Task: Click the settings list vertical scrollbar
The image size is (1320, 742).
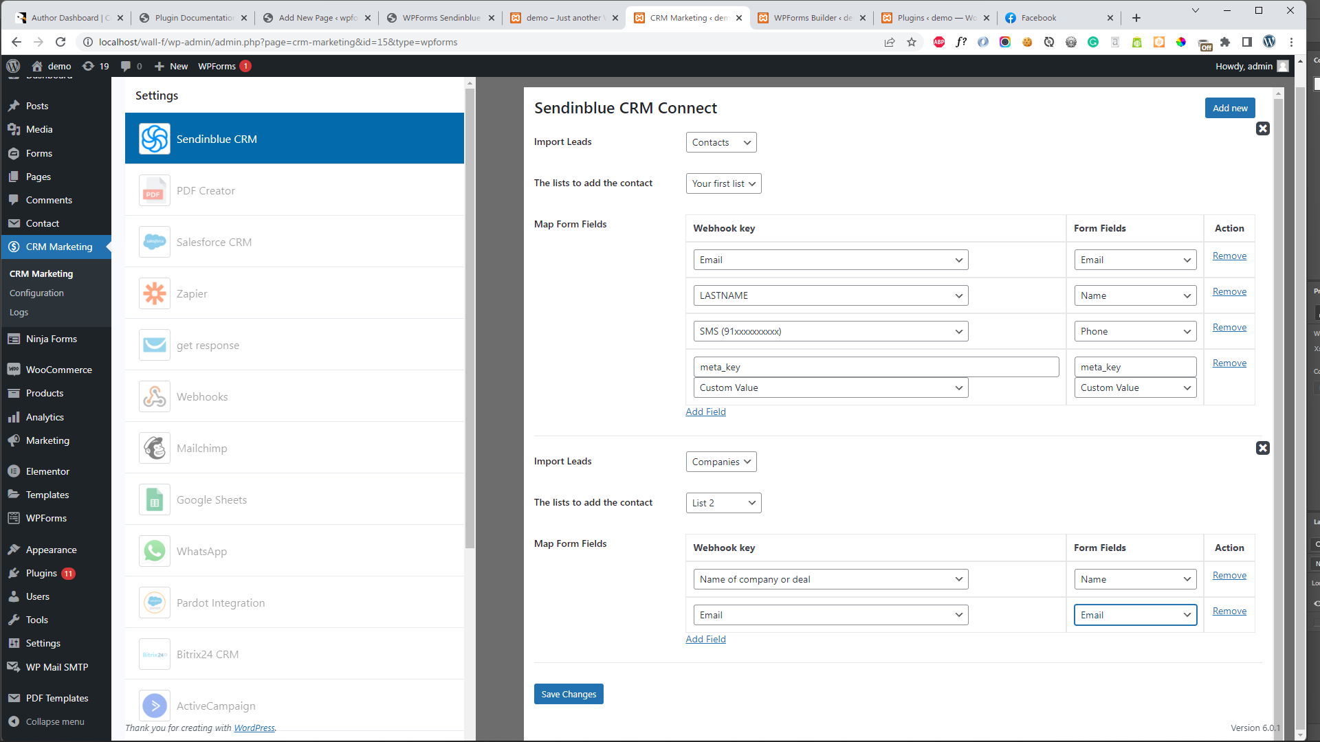Action: 470,316
